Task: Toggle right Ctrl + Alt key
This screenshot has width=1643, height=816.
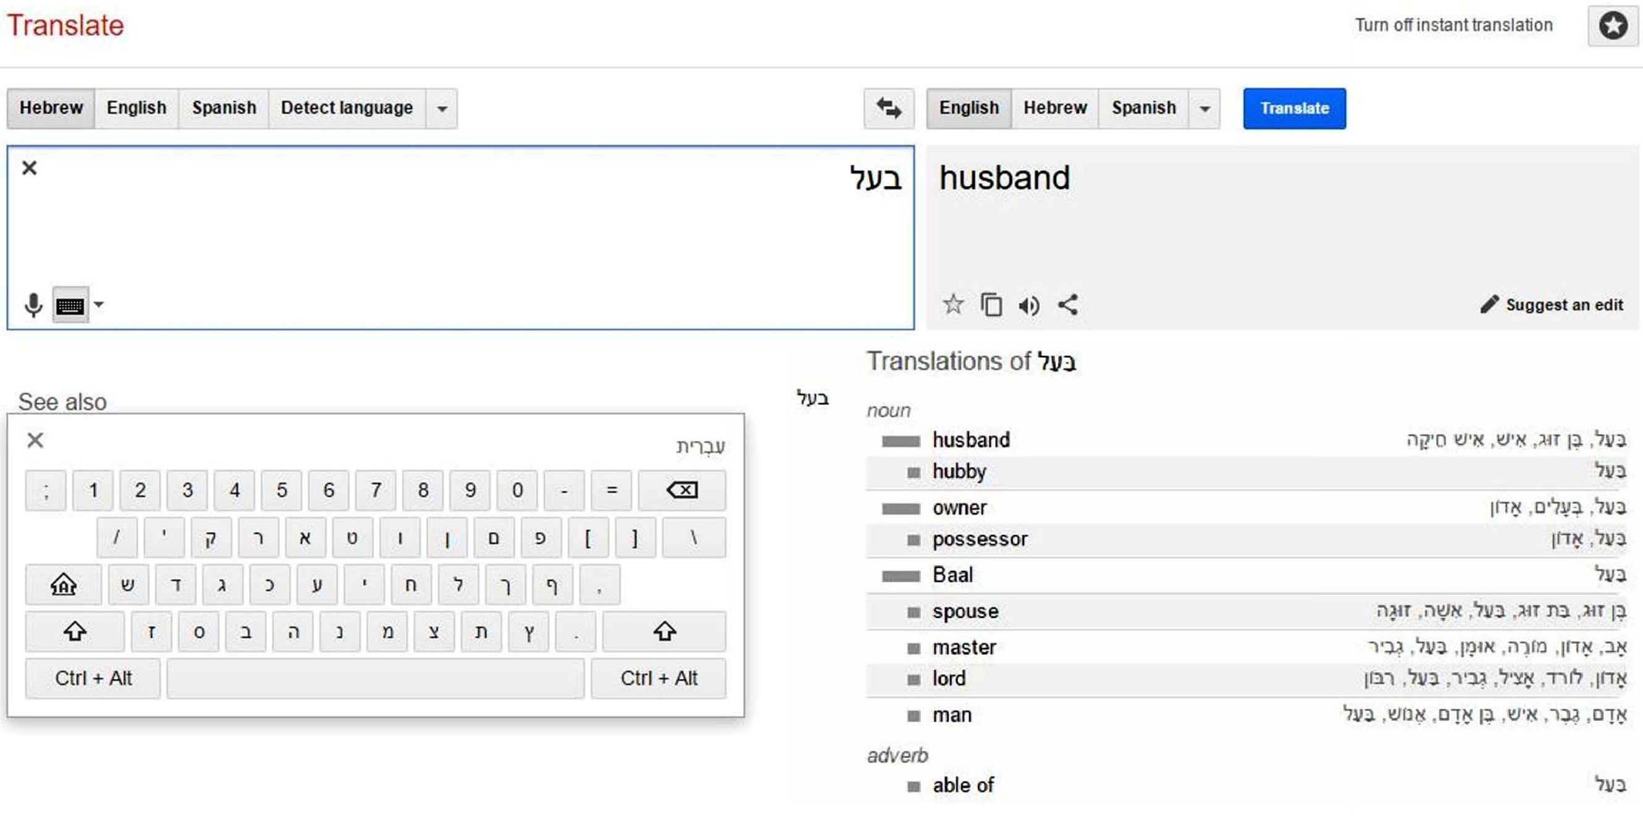Action: point(658,678)
